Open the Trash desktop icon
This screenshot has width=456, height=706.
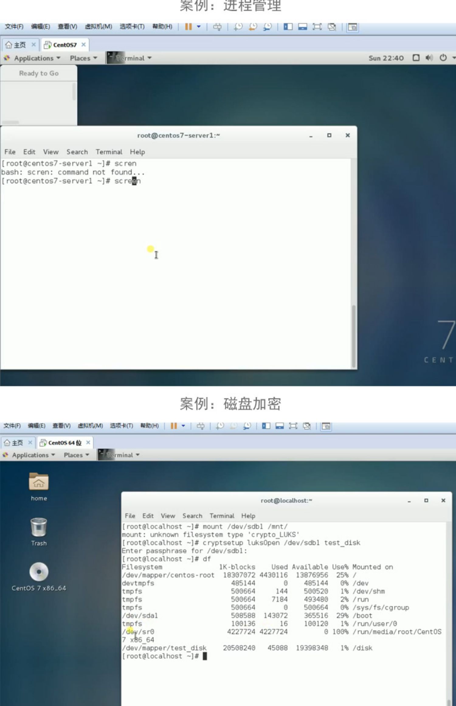39,532
